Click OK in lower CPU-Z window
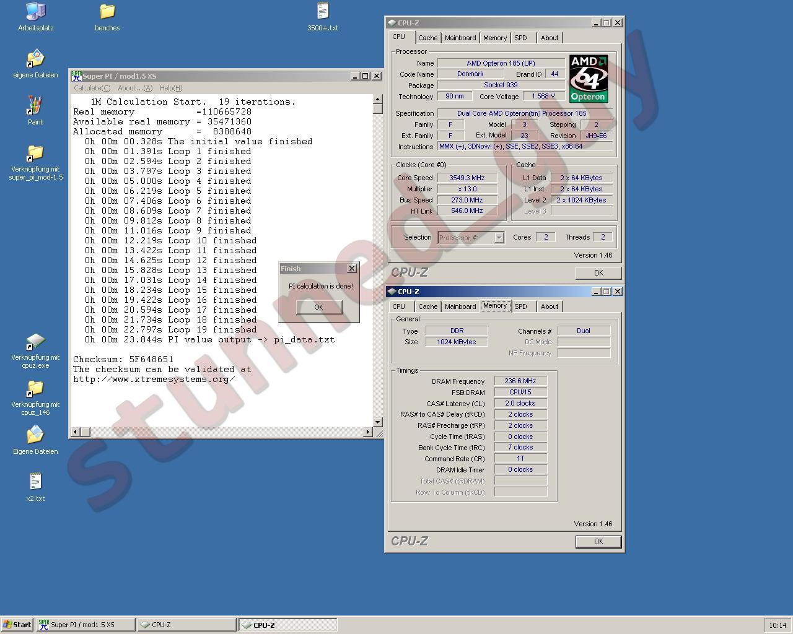Viewport: 793px width, 634px height. click(598, 541)
